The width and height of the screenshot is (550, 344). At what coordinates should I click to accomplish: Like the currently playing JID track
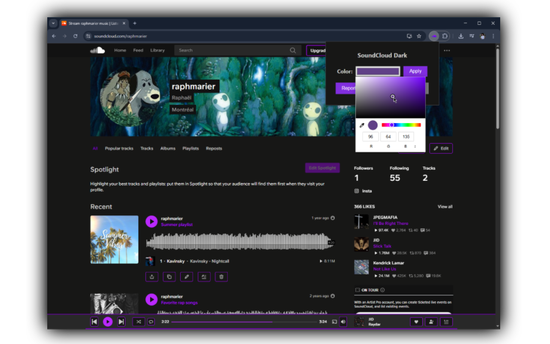tap(416, 321)
